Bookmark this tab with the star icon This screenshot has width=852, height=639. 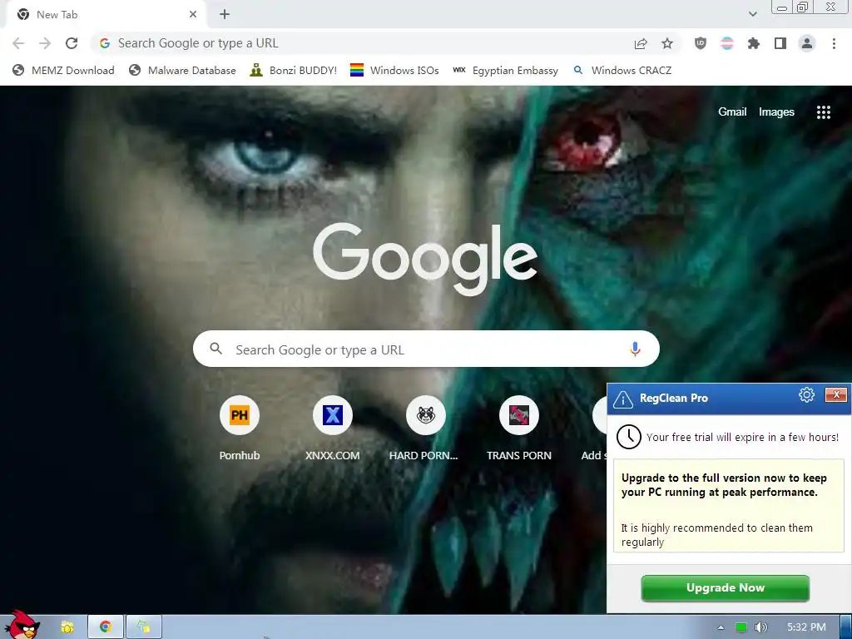coord(667,43)
